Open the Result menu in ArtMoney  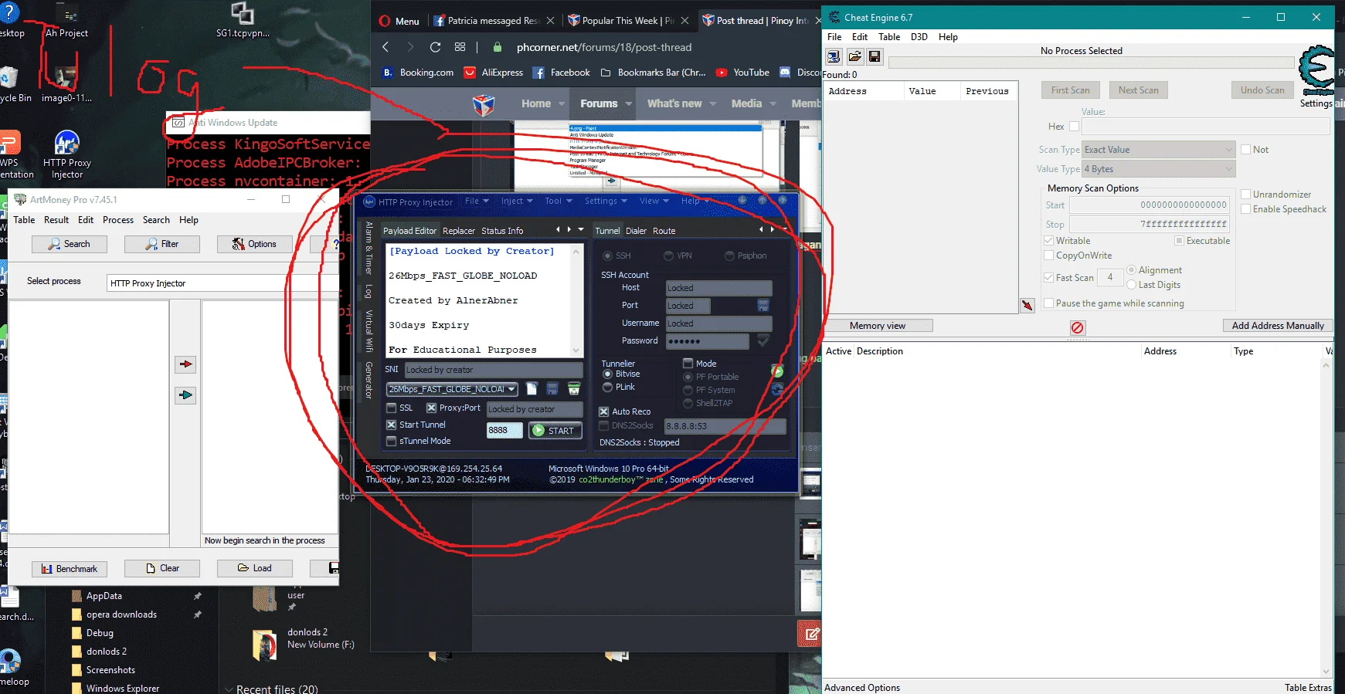pyautogui.click(x=56, y=220)
